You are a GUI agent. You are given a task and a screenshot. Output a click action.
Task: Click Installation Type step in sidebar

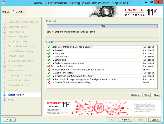17,32
